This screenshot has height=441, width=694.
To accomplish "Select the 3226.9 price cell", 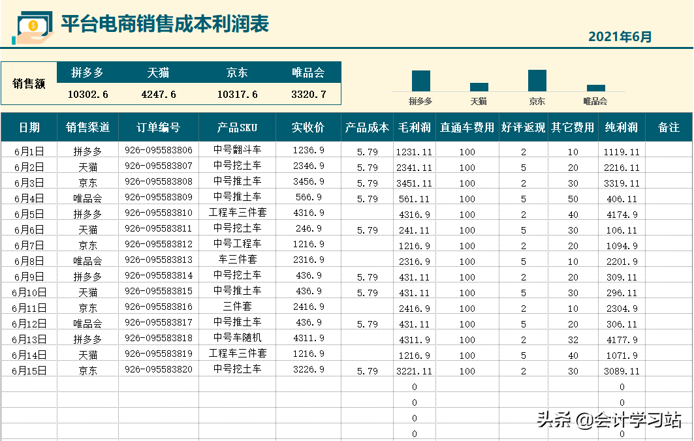I will (309, 369).
